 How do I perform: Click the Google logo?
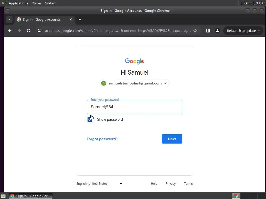coord(134,61)
